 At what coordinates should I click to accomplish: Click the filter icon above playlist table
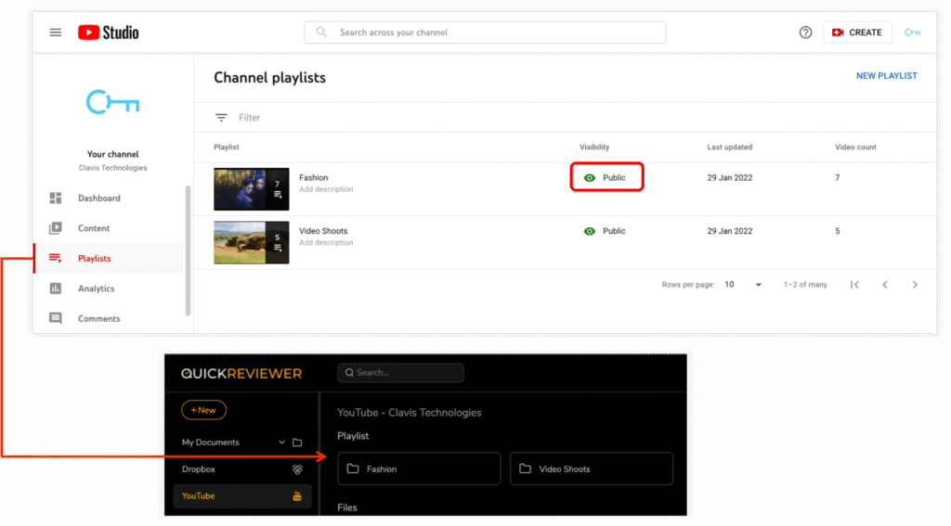point(221,118)
